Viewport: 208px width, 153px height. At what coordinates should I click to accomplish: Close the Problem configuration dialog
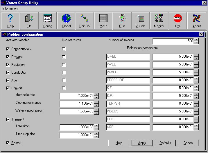pyautogui.click(x=201, y=34)
